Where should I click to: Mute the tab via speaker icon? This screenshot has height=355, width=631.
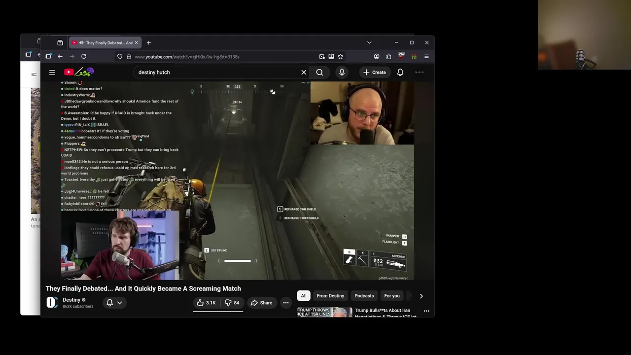[81, 43]
